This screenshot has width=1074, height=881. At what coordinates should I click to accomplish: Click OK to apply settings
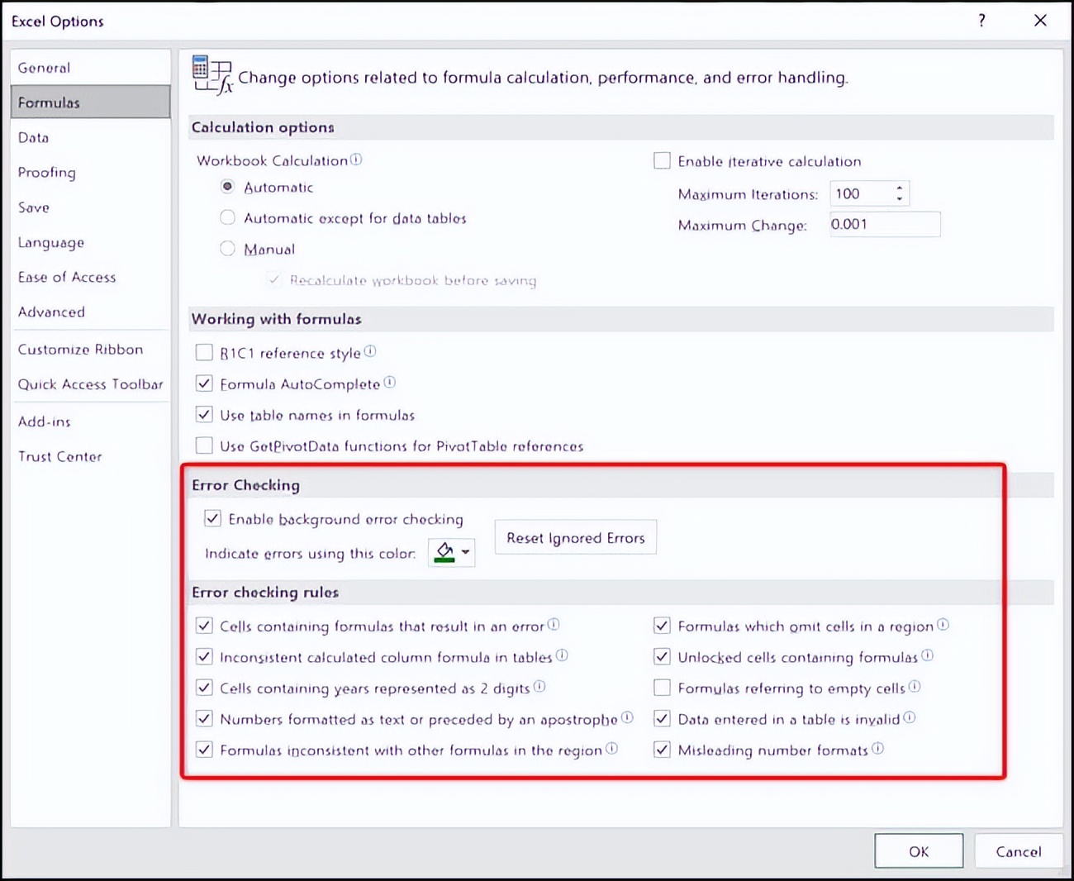tap(918, 850)
